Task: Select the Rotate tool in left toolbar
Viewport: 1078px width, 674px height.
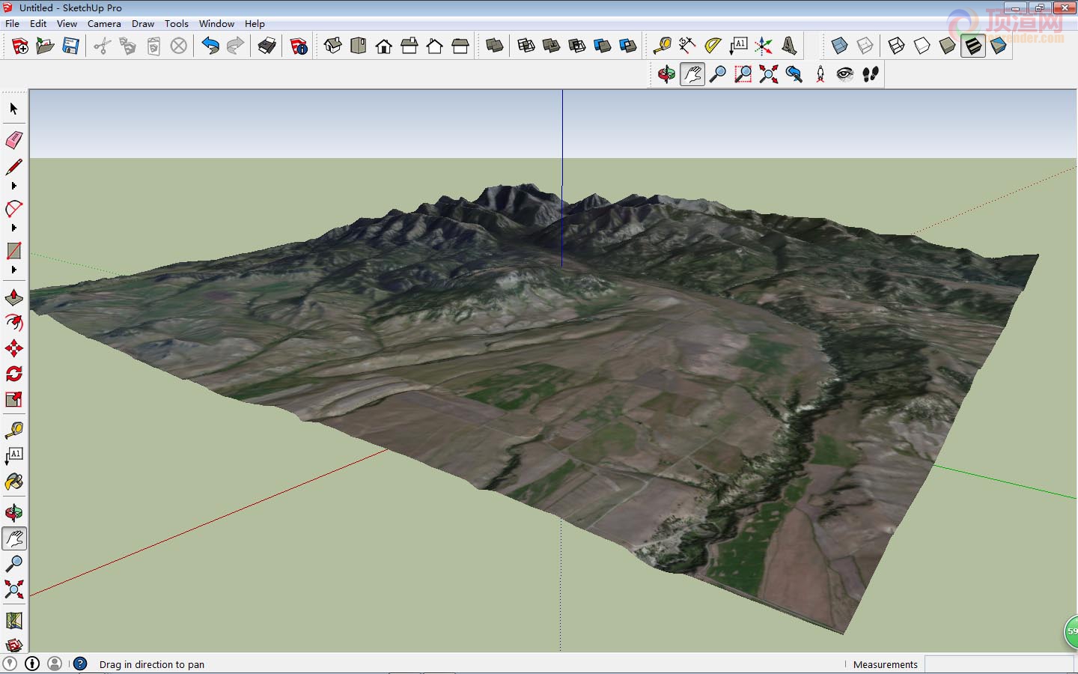Action: click(13, 374)
